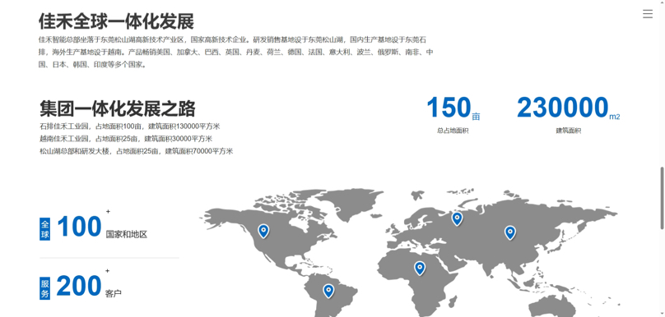Click the map pin over North America

coord(263,231)
